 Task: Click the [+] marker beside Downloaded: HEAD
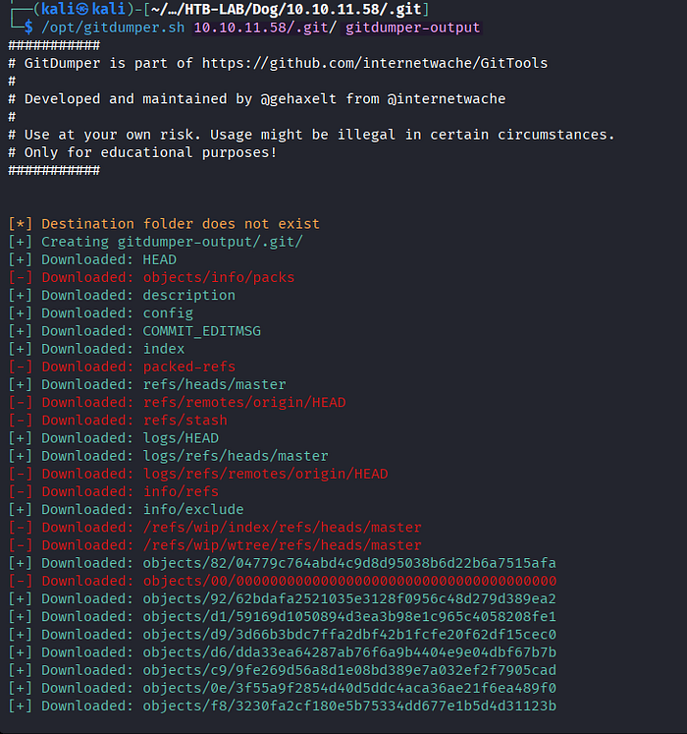pyautogui.click(x=20, y=259)
